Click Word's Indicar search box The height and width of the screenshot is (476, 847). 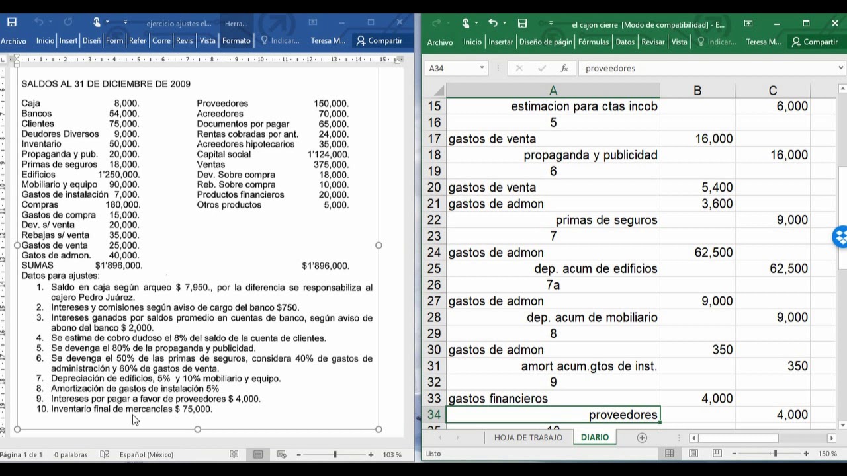(x=280, y=41)
